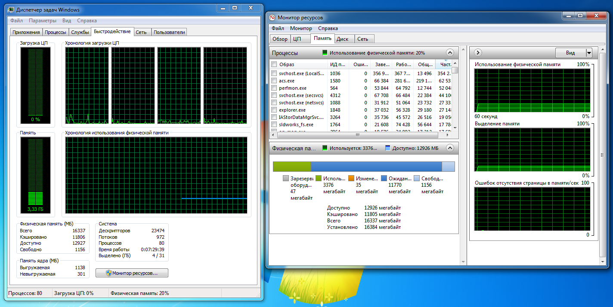
Task: Click blue standby segment of memory bar
Action: (376, 167)
